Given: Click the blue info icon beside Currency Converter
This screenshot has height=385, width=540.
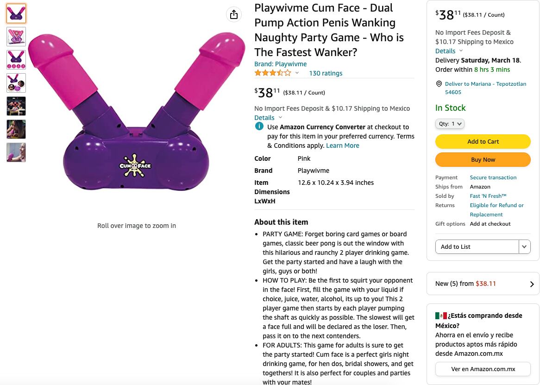Looking at the screenshot, I should pyautogui.click(x=259, y=126).
